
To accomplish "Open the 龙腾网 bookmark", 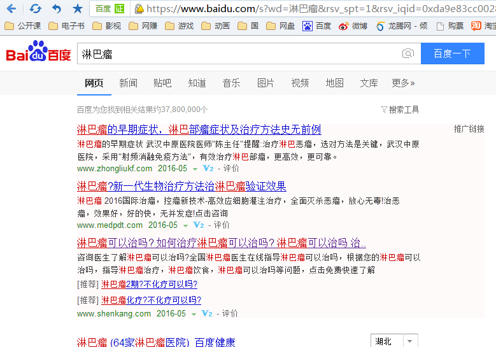I will (x=402, y=26).
